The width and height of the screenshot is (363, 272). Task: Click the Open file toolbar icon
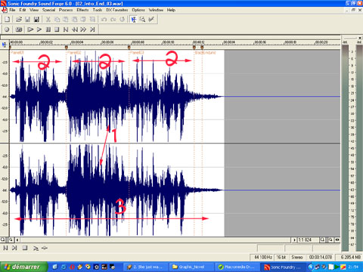click(19, 20)
